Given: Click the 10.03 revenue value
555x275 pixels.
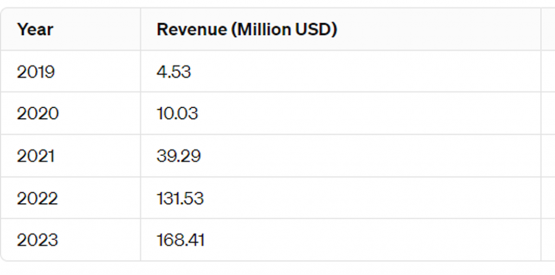Looking at the screenshot, I should (x=177, y=114).
